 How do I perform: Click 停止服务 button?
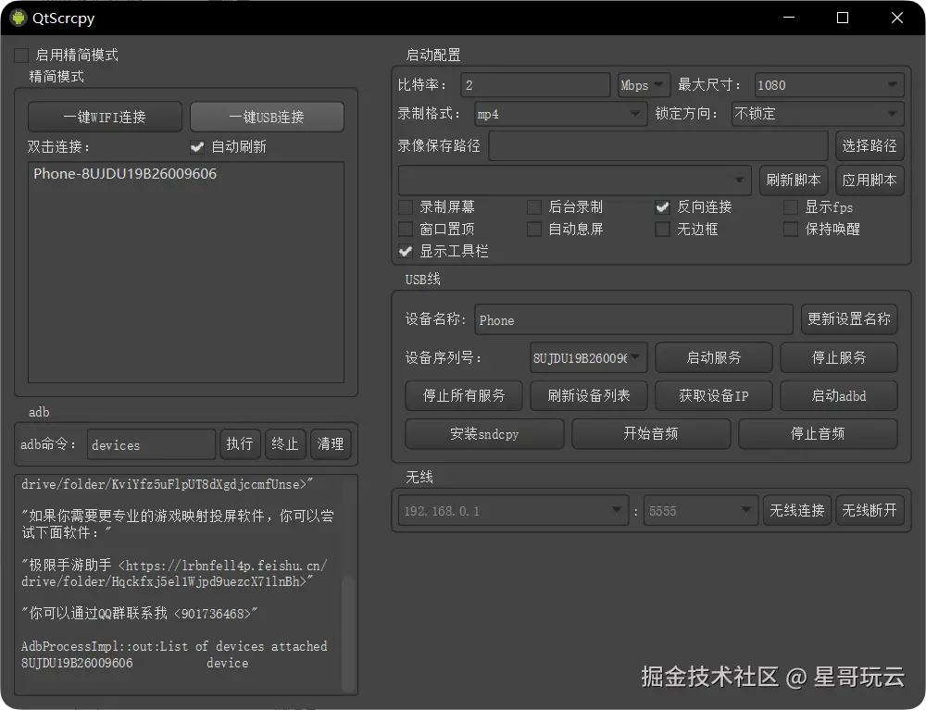[839, 357]
